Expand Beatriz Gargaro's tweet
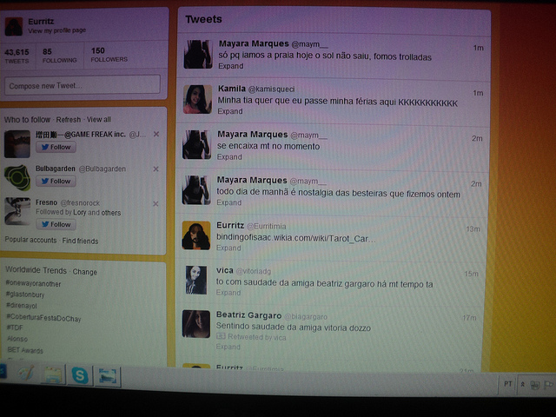556x417 pixels. click(228, 347)
